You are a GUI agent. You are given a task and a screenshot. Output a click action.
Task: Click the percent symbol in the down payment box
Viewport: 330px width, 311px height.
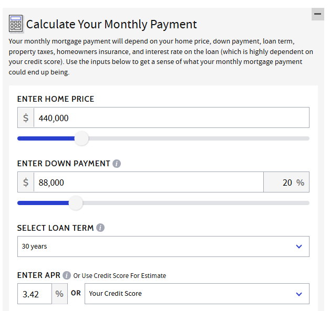point(300,183)
